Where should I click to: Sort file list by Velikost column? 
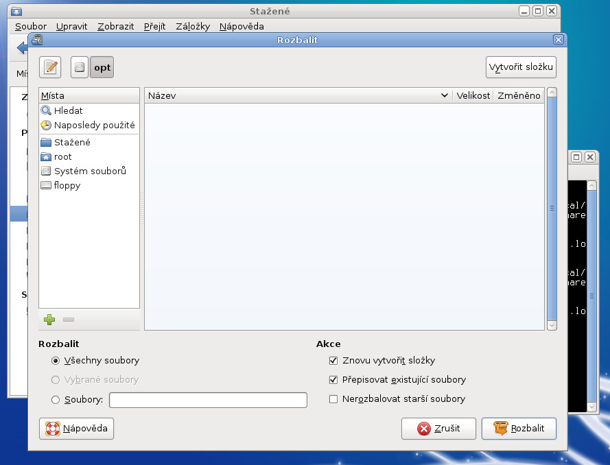(473, 95)
